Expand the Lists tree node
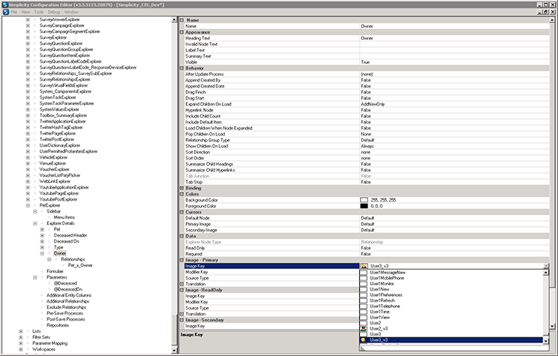This screenshot has height=356, width=558. [x=21, y=331]
